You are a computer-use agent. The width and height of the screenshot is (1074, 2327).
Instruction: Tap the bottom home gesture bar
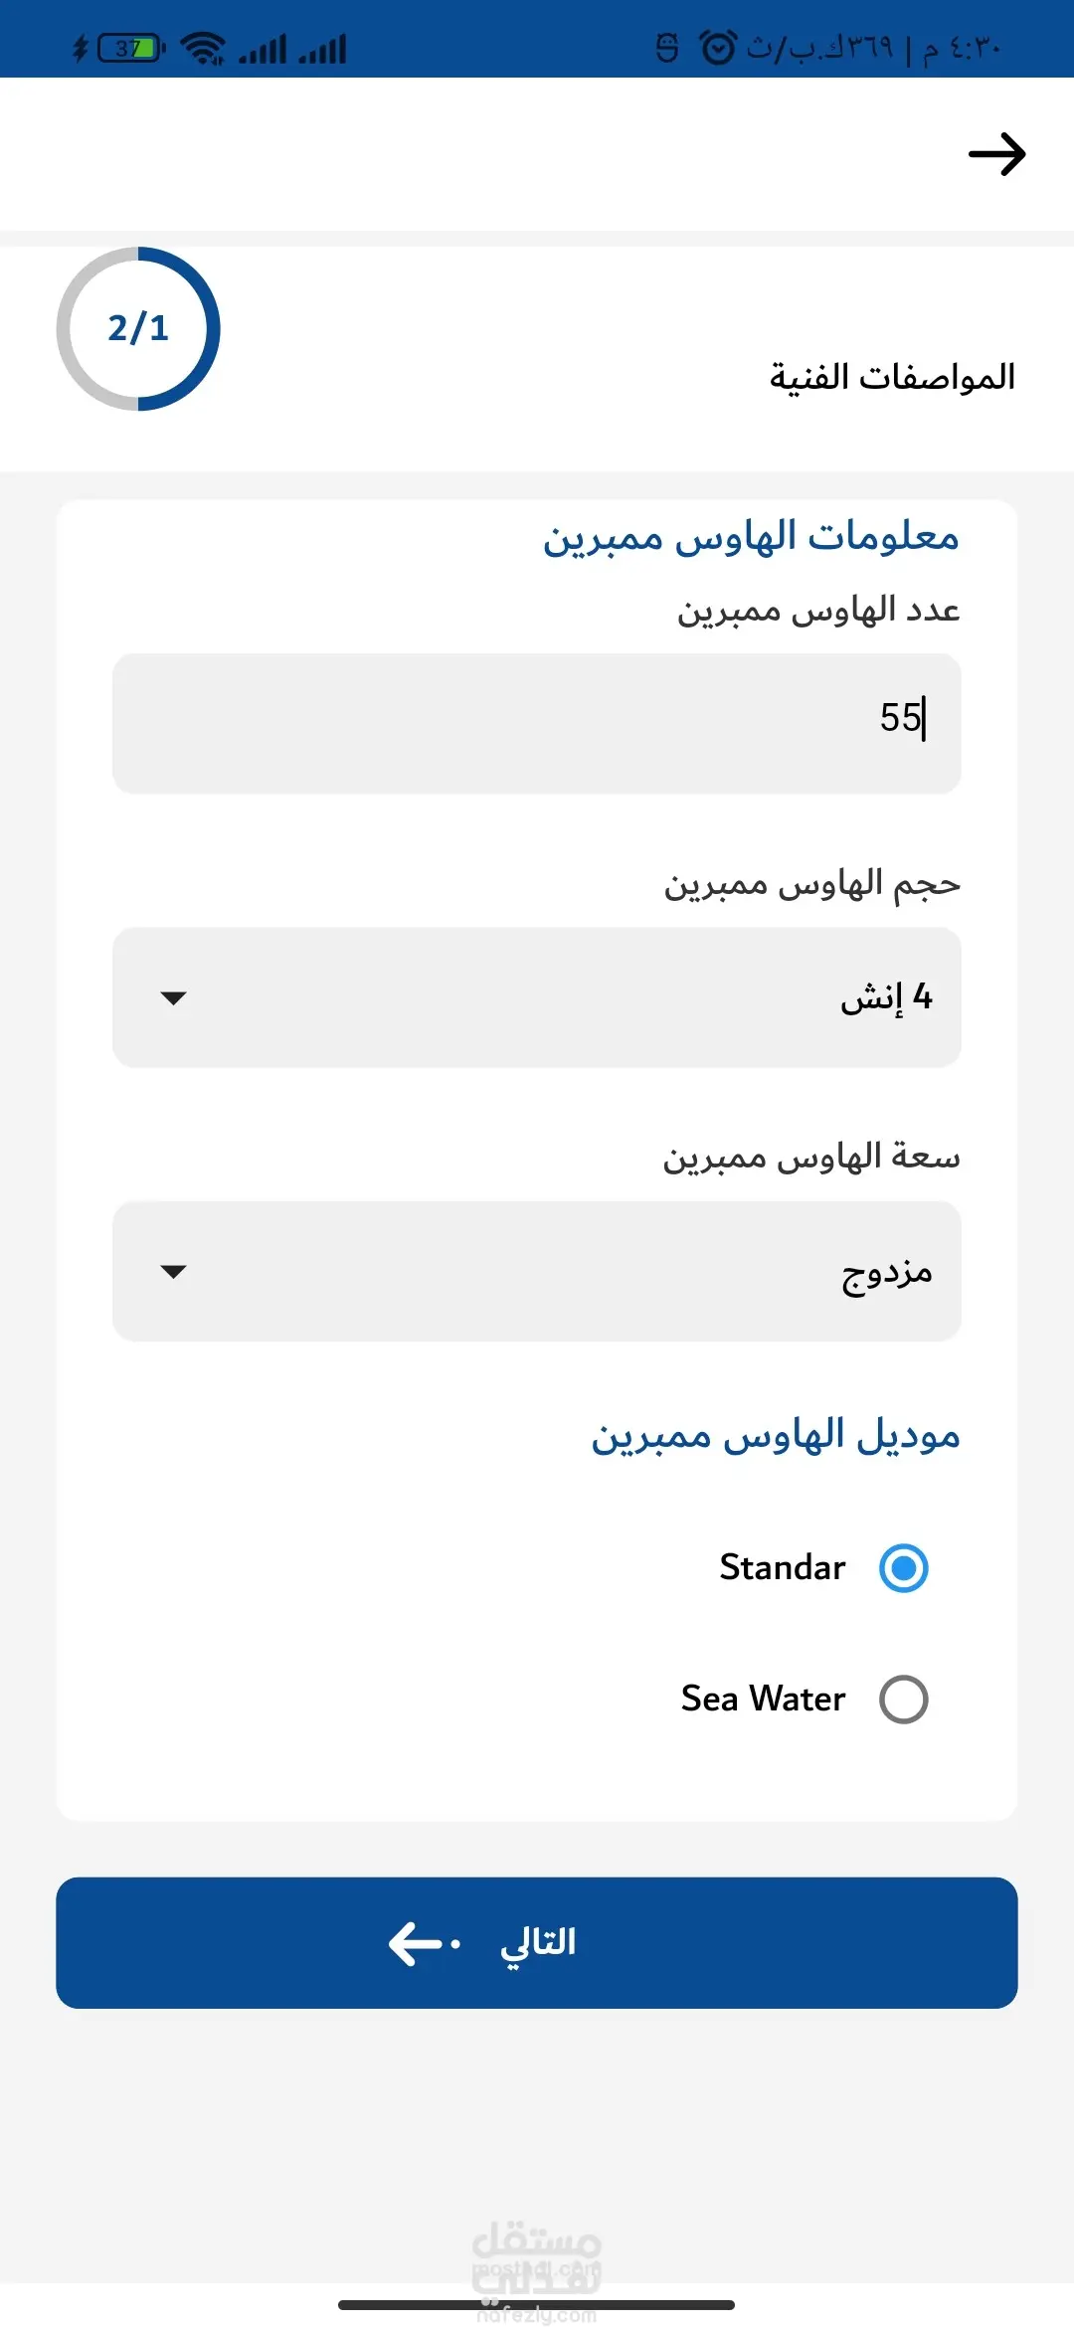tap(537, 2305)
